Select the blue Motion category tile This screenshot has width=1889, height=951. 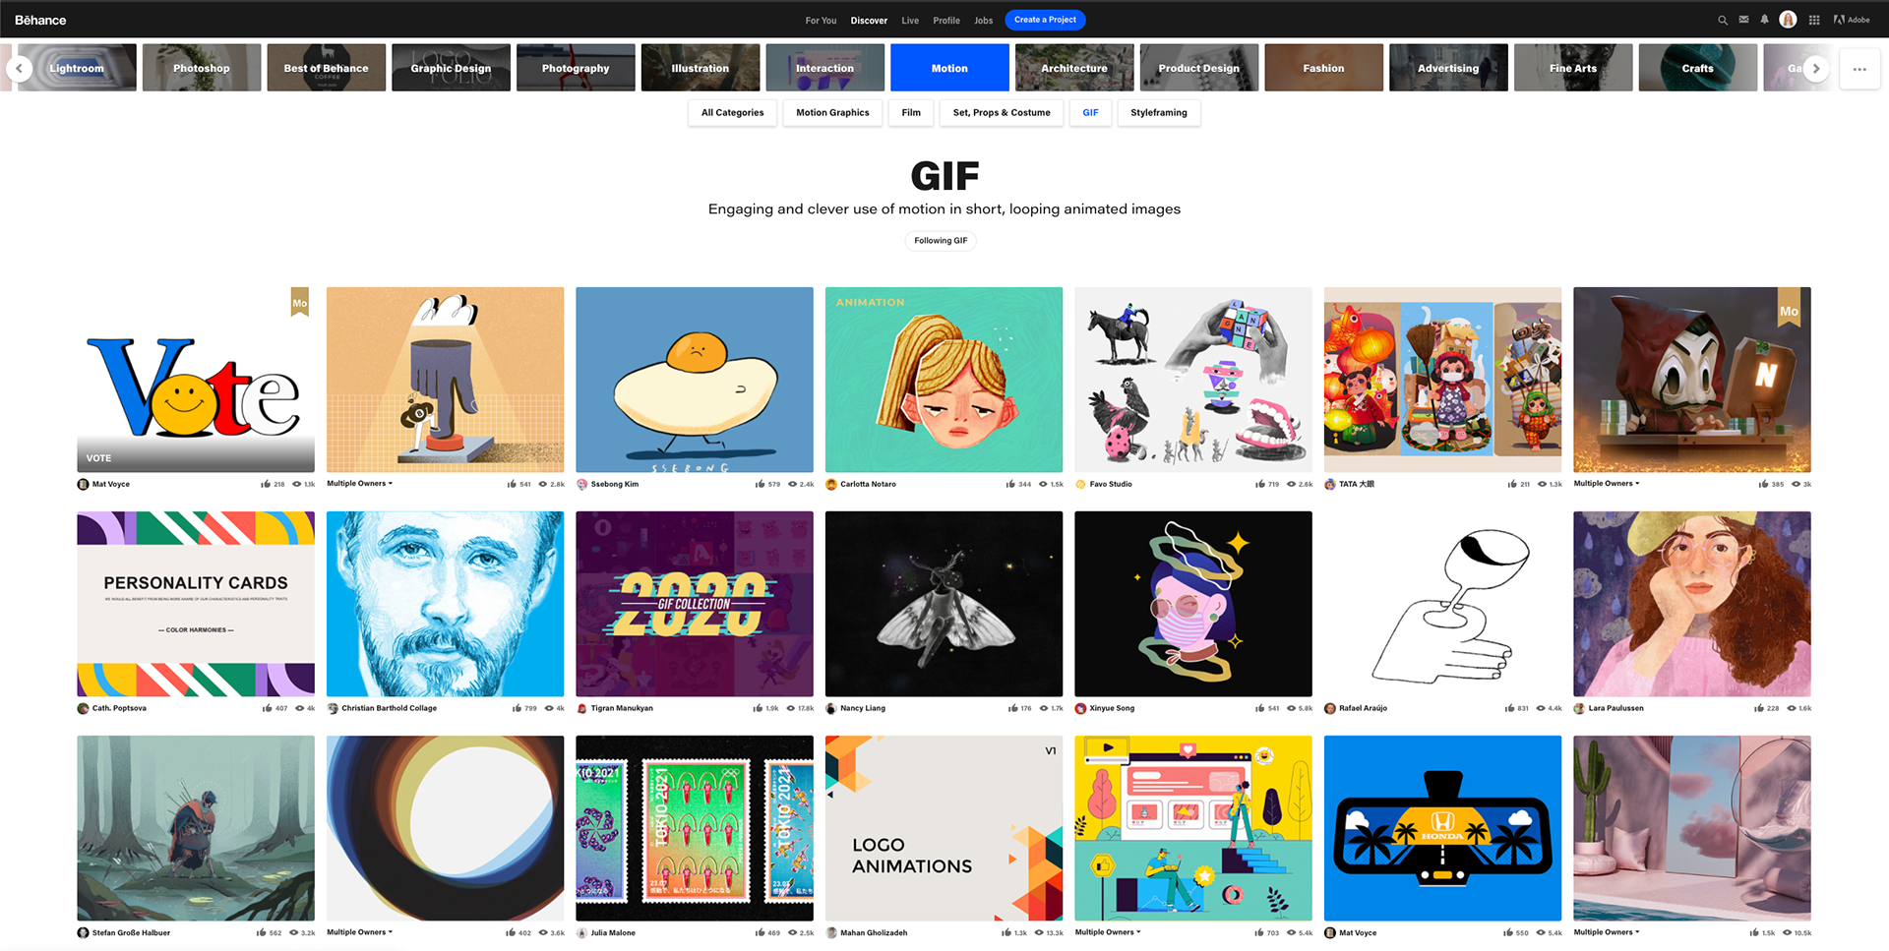coord(949,68)
